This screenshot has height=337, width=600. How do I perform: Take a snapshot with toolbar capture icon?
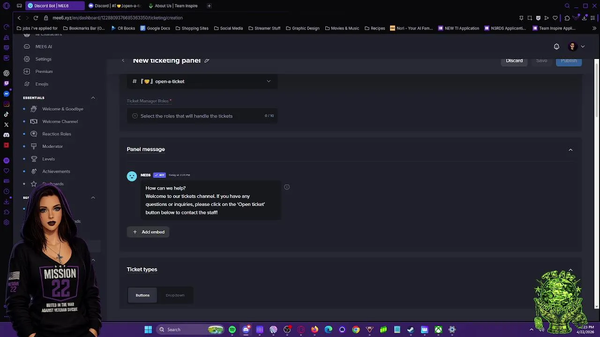(x=530, y=18)
